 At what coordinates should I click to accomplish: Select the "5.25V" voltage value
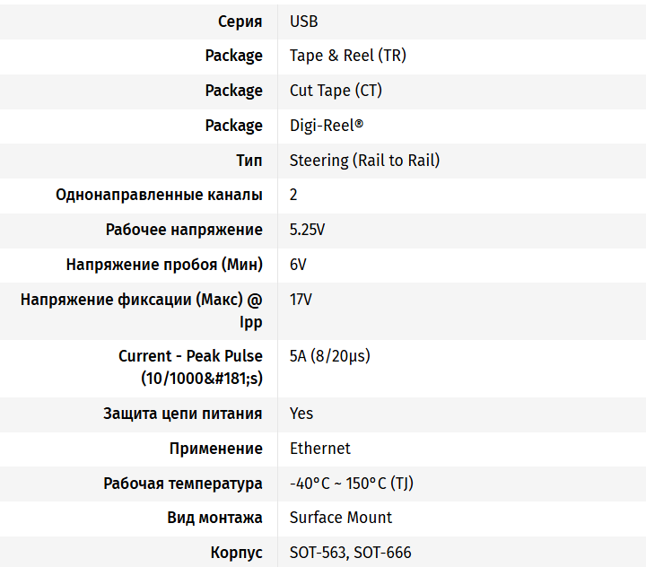(x=307, y=230)
